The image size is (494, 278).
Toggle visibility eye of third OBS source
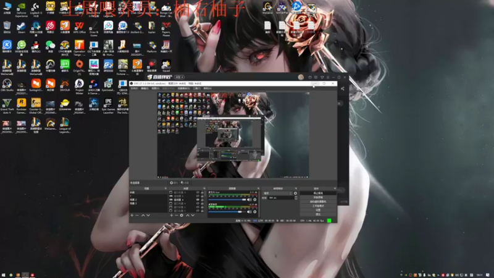point(198,200)
